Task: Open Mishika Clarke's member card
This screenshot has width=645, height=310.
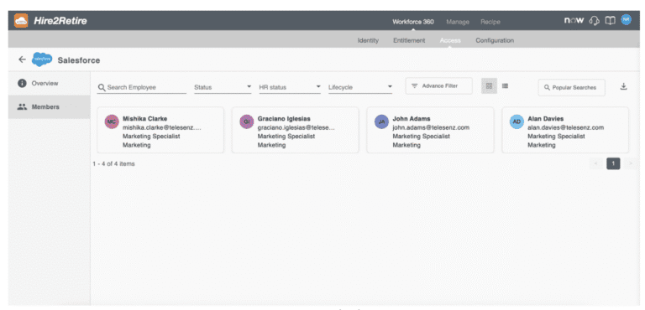Action: pyautogui.click(x=160, y=130)
